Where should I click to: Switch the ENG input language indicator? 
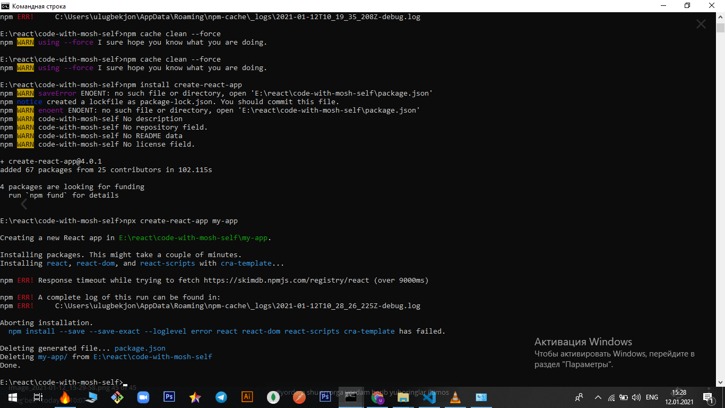tap(652, 397)
